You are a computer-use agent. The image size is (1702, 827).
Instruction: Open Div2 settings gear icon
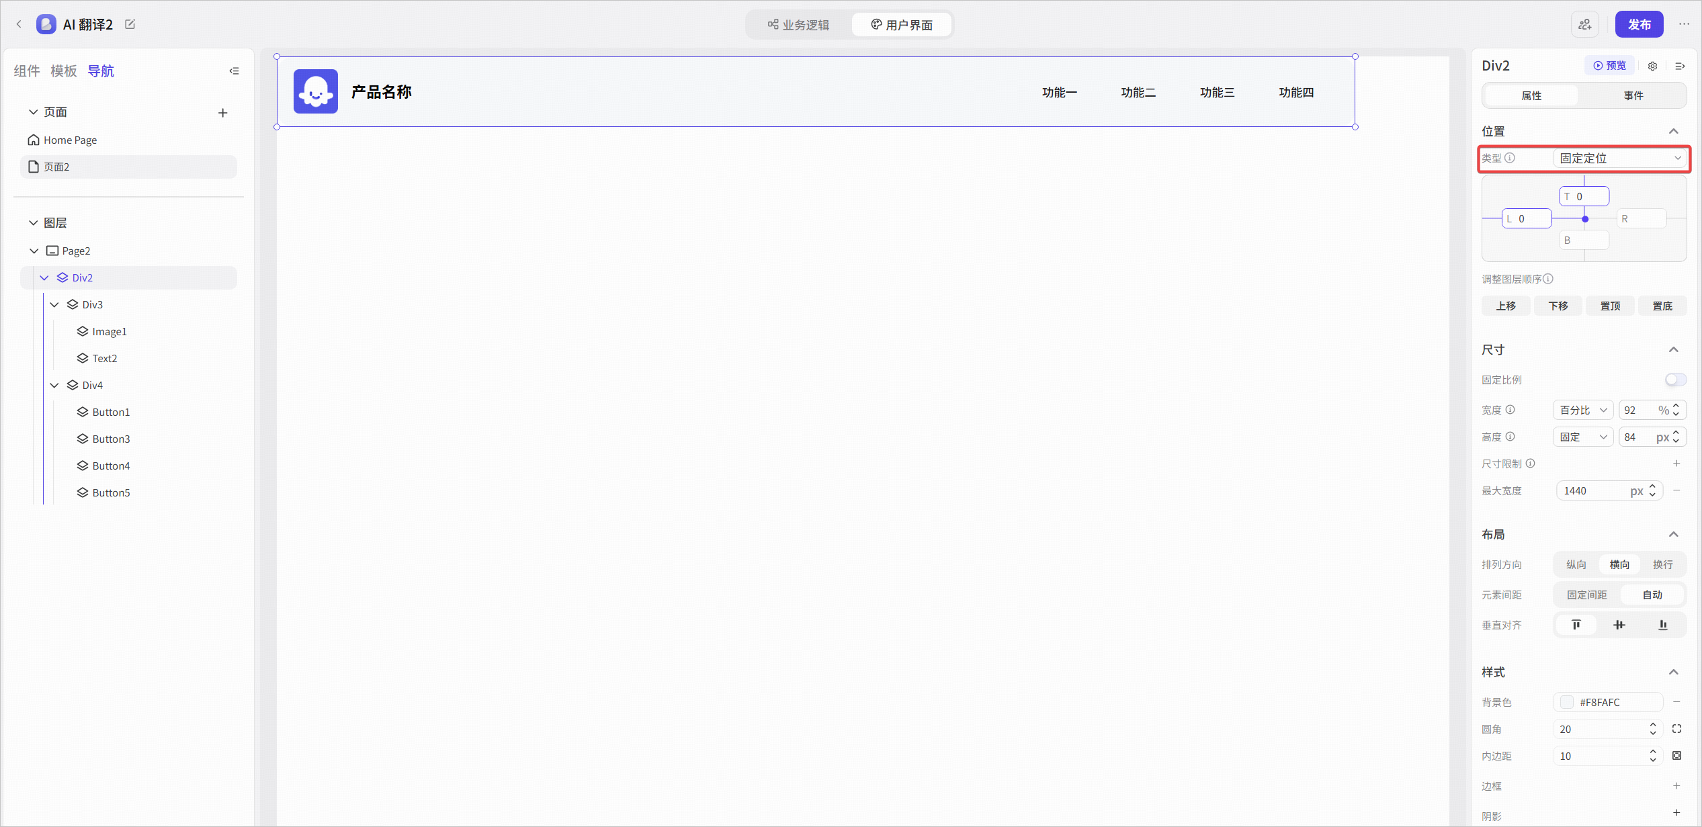[1652, 66]
